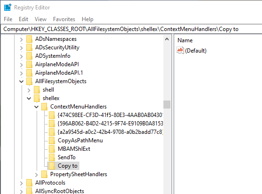262x194 pixels.
Task: Expand the ADSystemInfo key
Action: [21, 56]
